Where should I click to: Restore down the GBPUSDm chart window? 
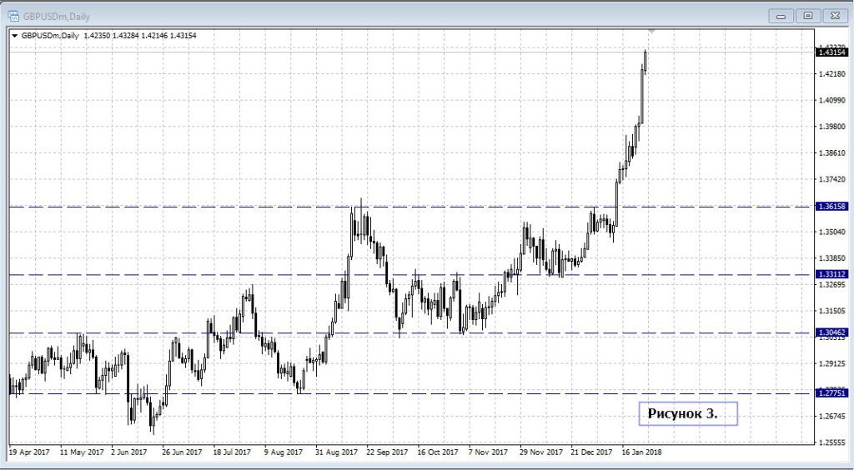[807, 15]
